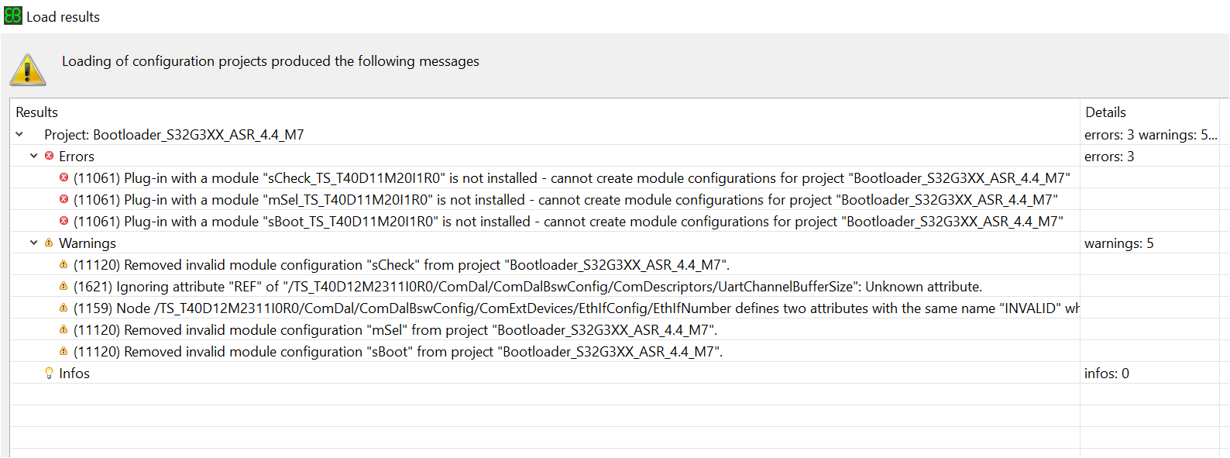
Task: Click the errors: 3 warnings: 5 details cell
Action: point(1149,133)
